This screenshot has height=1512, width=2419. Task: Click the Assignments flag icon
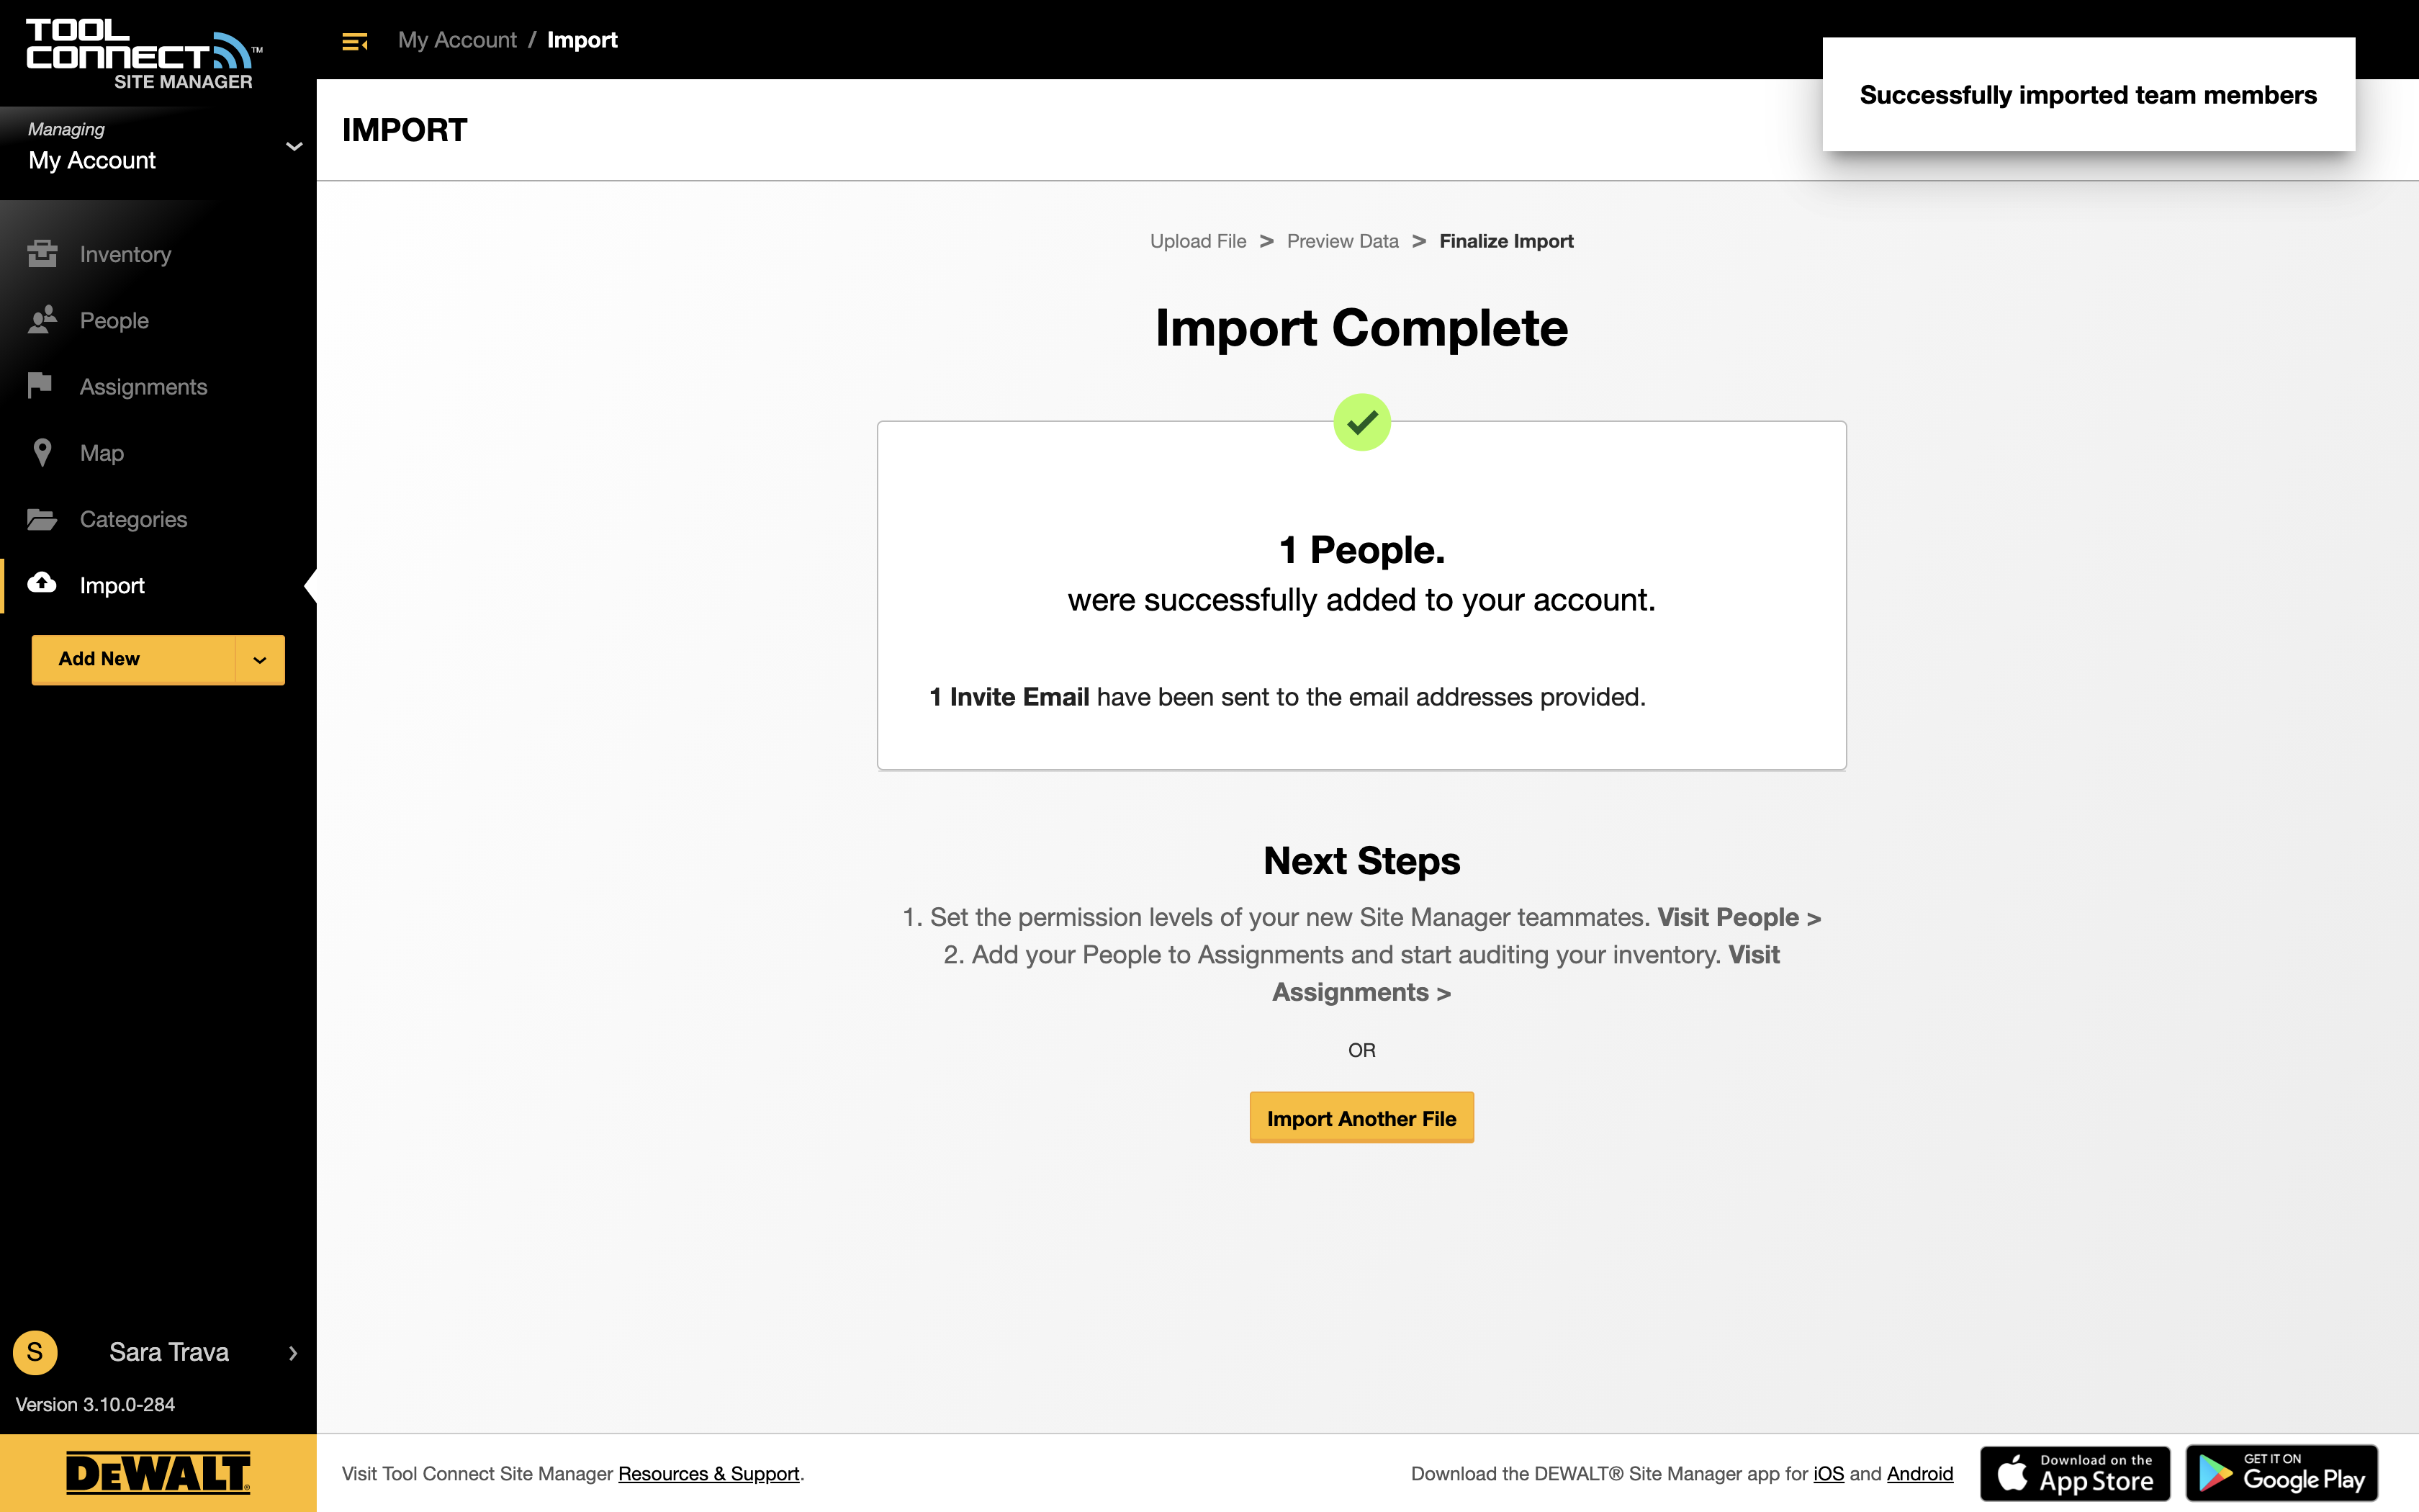coord(40,386)
